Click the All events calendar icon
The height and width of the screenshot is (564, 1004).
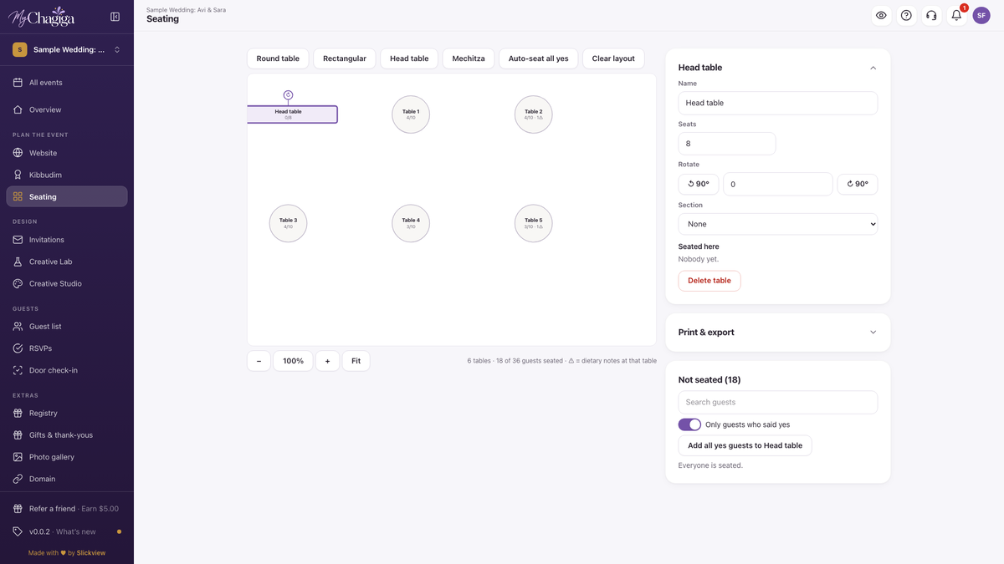click(x=18, y=83)
